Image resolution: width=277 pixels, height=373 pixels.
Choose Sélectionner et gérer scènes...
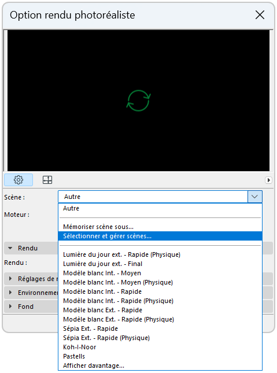coord(160,236)
